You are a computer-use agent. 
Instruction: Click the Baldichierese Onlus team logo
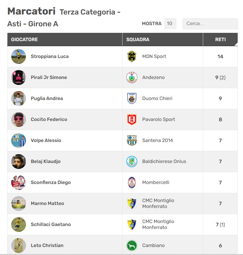point(132,162)
